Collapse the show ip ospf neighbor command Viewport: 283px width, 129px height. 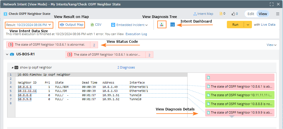click(12, 68)
